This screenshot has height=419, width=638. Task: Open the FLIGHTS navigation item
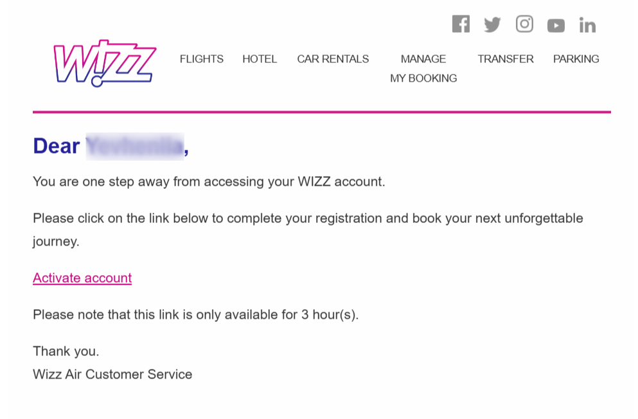[202, 59]
